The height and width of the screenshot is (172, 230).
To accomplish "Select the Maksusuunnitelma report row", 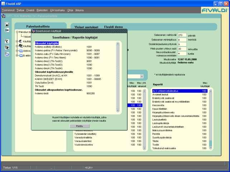I will 180,130.
